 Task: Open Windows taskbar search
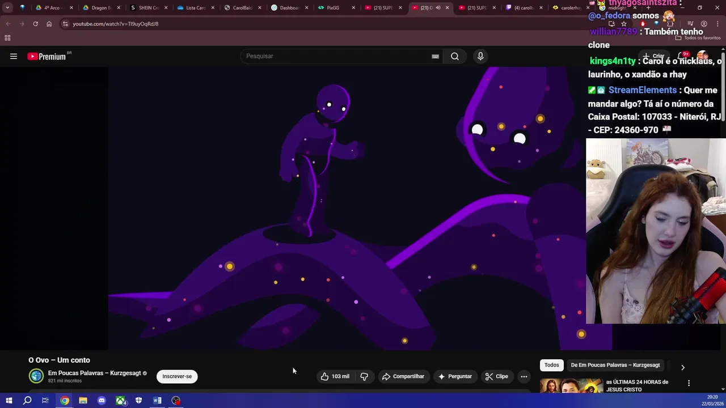(27, 401)
